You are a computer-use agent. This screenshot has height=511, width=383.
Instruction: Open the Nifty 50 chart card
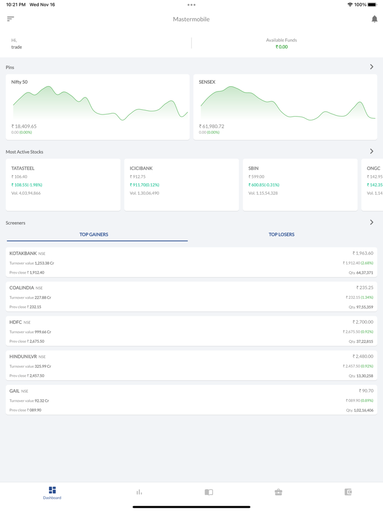point(97,107)
